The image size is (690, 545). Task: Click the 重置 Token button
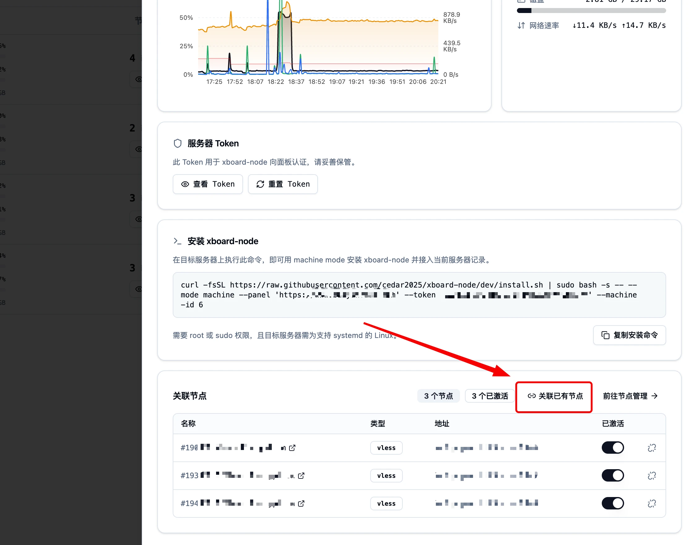(282, 184)
